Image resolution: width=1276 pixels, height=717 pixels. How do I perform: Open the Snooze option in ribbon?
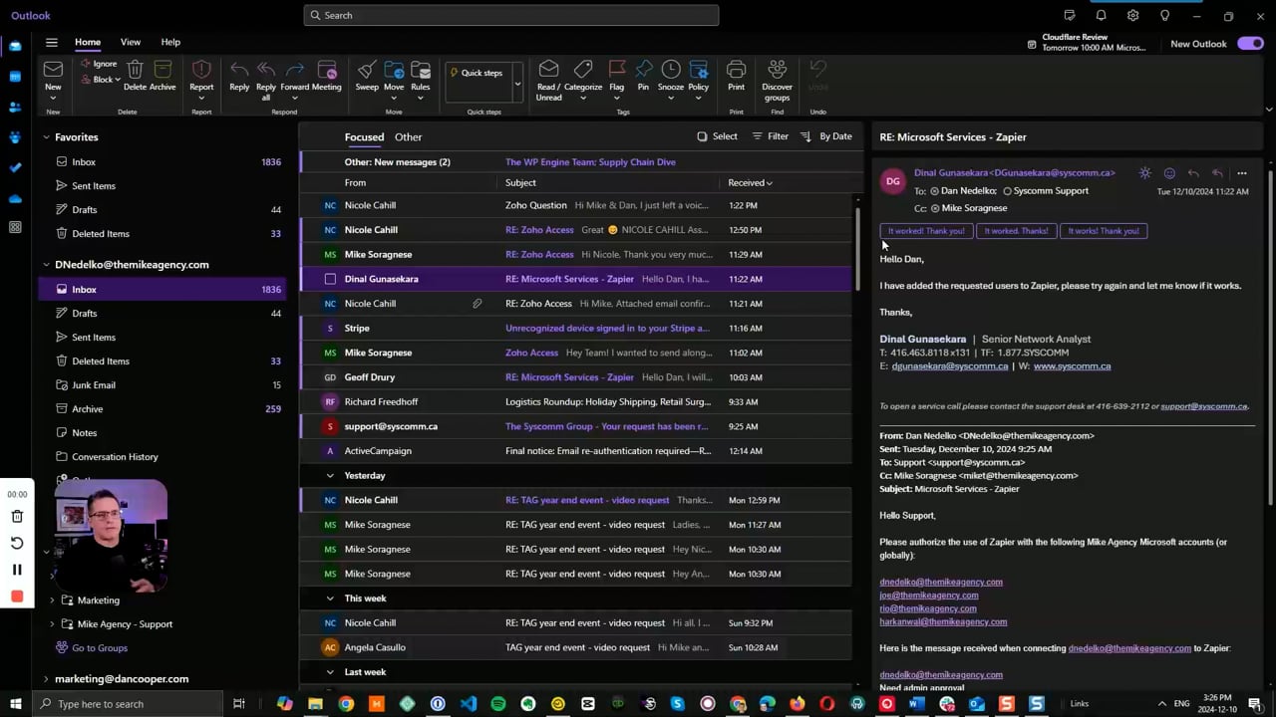pyautogui.click(x=671, y=72)
